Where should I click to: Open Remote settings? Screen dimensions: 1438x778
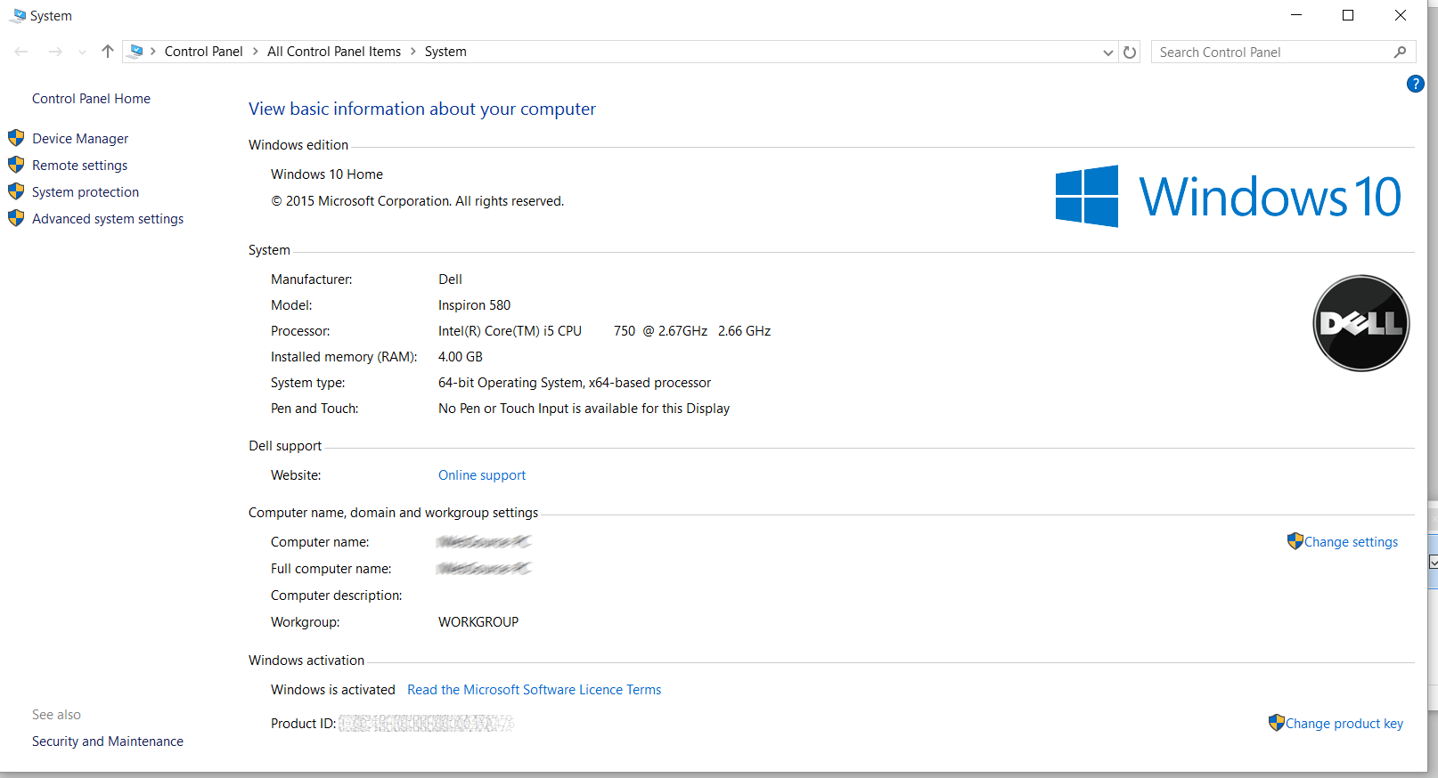click(80, 166)
